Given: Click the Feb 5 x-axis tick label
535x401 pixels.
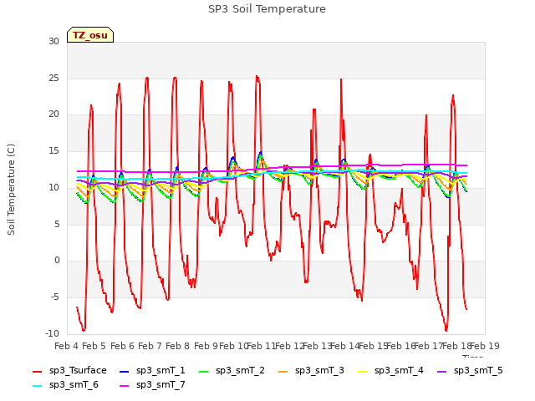Looking at the screenshot, I should tap(94, 346).
